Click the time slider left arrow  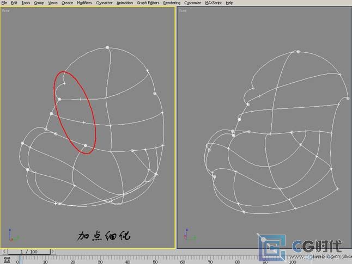click(3, 251)
